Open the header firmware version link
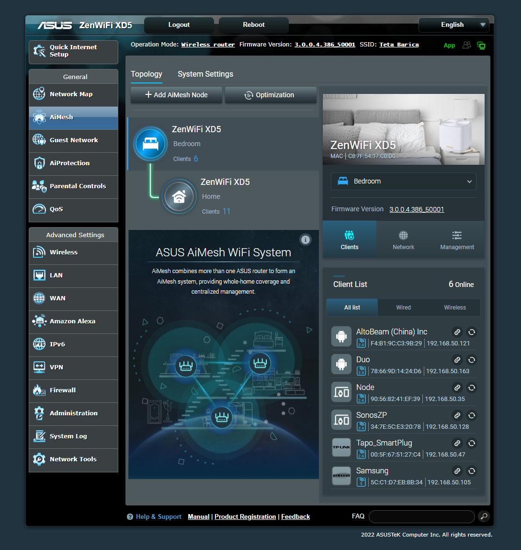This screenshot has width=521, height=550. coord(325,45)
